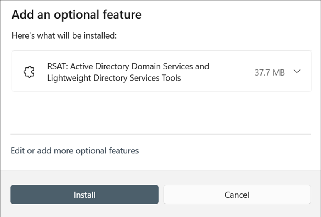Open Edit or add more optional features

[75, 151]
